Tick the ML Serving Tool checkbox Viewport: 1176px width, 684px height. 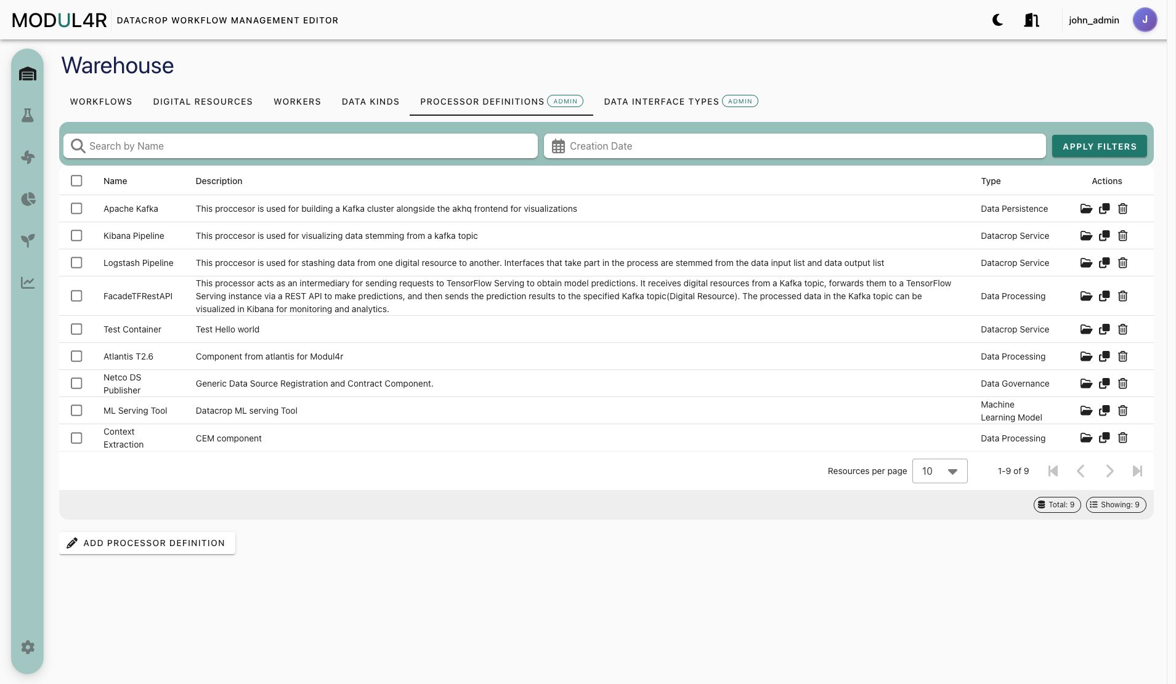click(x=76, y=411)
